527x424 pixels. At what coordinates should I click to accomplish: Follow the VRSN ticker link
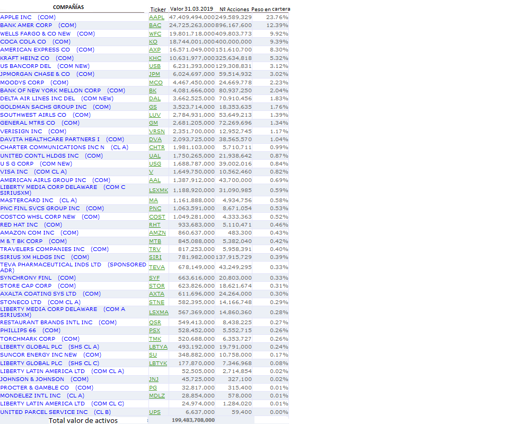pos(156,131)
